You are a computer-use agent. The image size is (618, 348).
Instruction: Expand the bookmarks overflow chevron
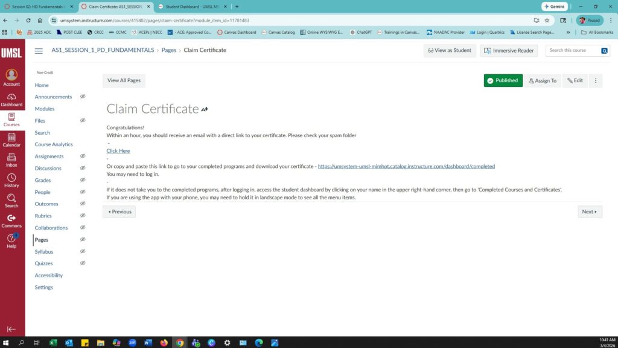tap(568, 32)
